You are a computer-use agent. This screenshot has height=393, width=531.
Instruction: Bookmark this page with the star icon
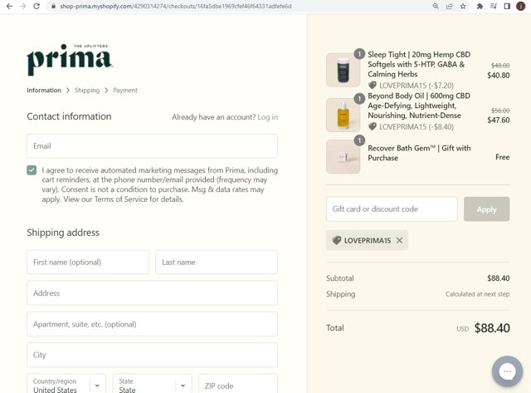(463, 6)
